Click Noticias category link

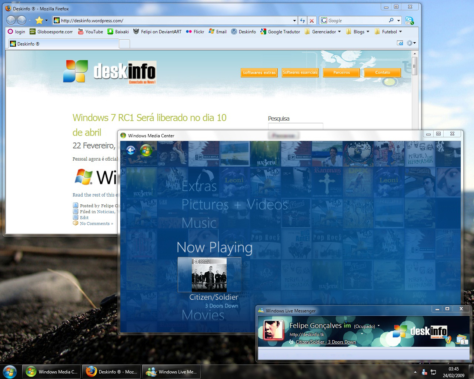click(106, 212)
